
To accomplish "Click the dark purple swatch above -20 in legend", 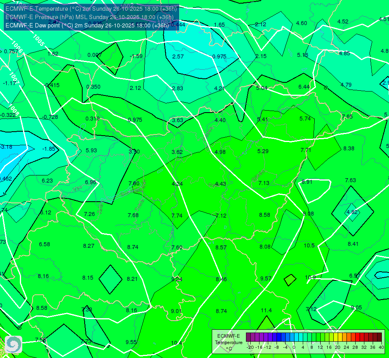I will pyautogui.click(x=248, y=337).
